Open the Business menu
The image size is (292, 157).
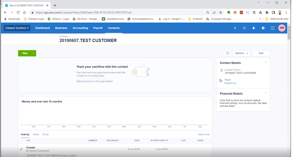(x=61, y=28)
